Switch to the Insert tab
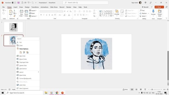This screenshot has width=169, height=95. (x=15, y=7)
